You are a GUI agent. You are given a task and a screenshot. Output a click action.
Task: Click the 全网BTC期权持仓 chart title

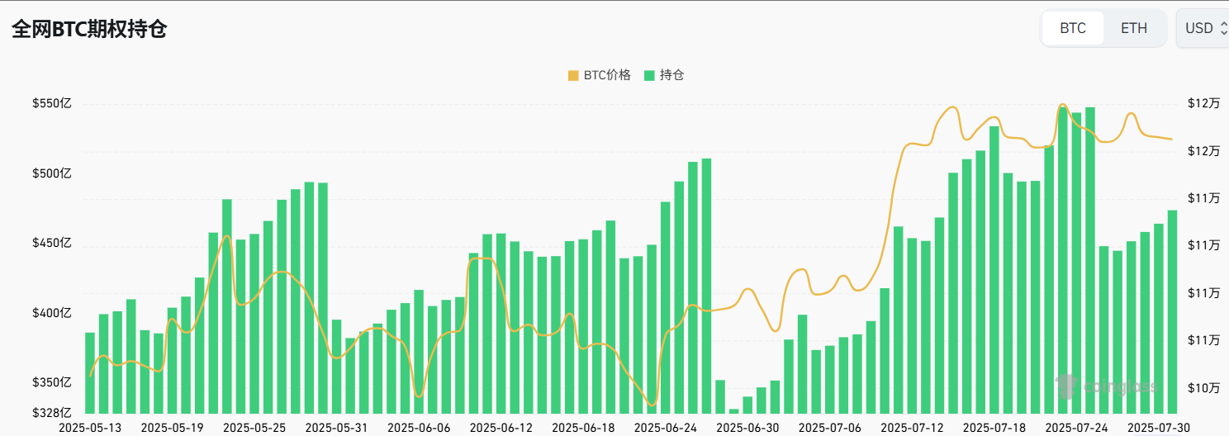(89, 30)
